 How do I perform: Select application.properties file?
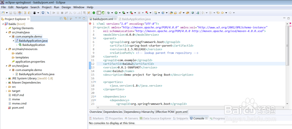click(30, 62)
